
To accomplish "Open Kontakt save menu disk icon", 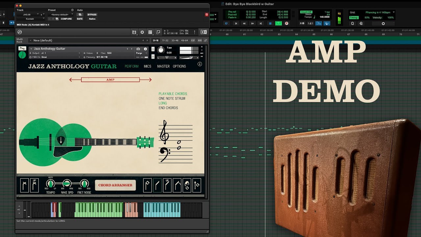I will (x=134, y=32).
